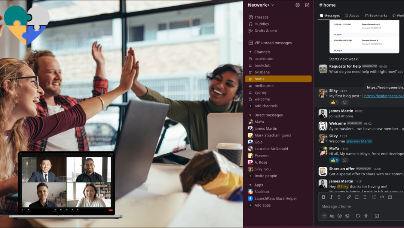Open the schedule image attachment thumbnail

pos(364,37)
